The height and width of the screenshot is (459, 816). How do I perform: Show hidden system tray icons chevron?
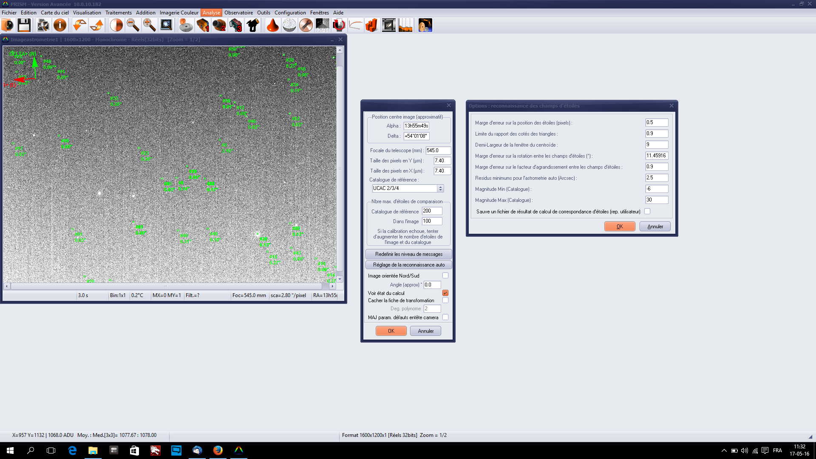(x=724, y=450)
